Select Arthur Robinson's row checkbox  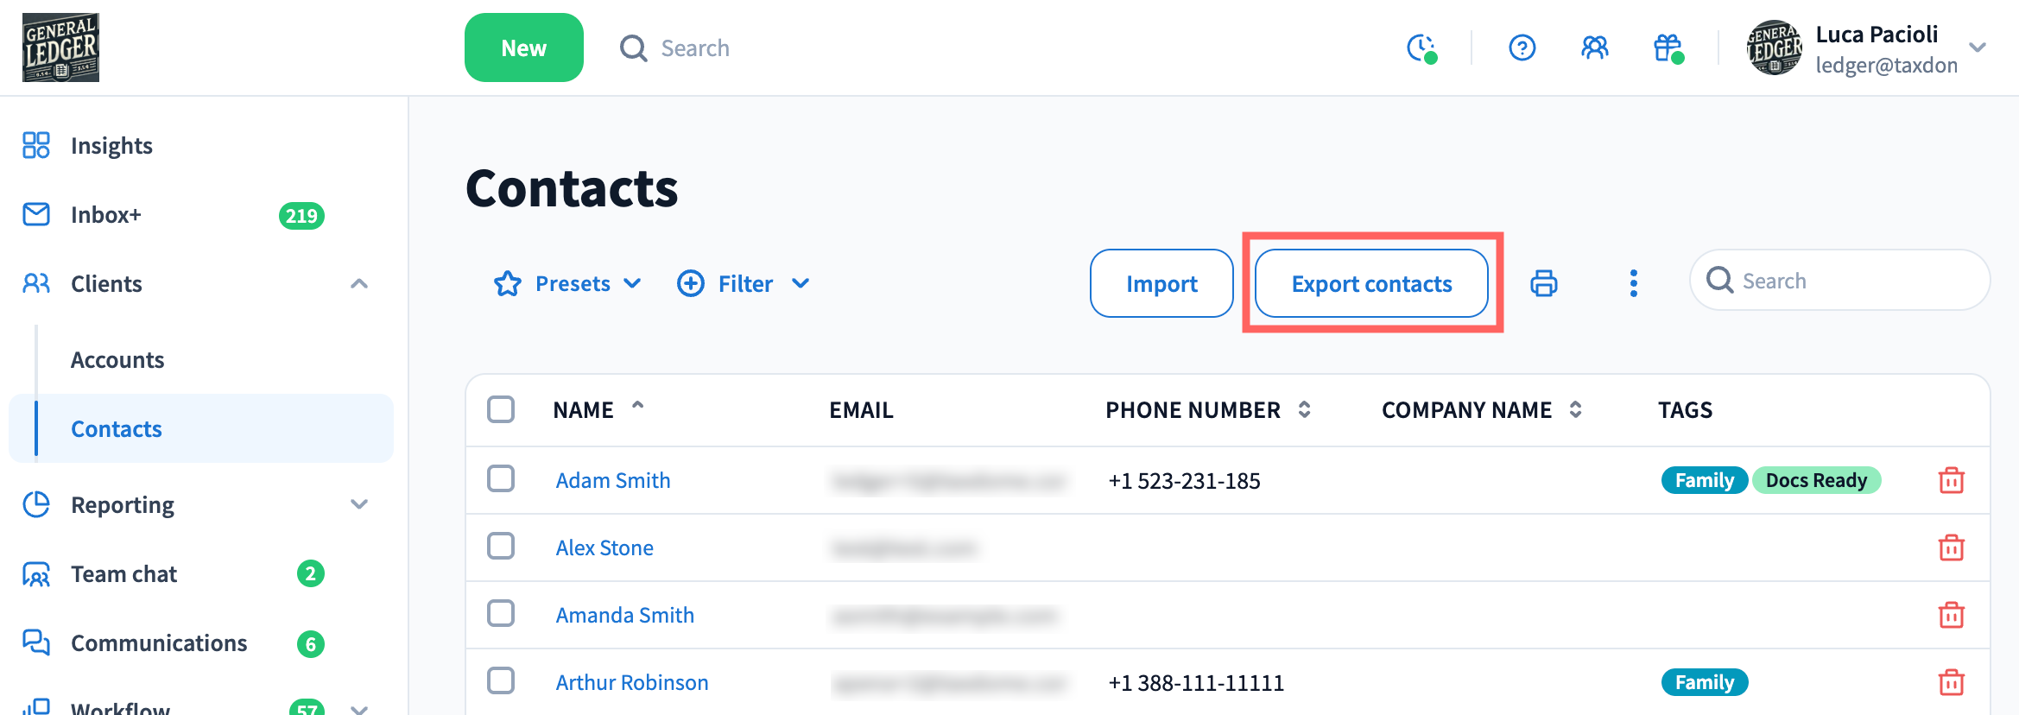(x=501, y=681)
